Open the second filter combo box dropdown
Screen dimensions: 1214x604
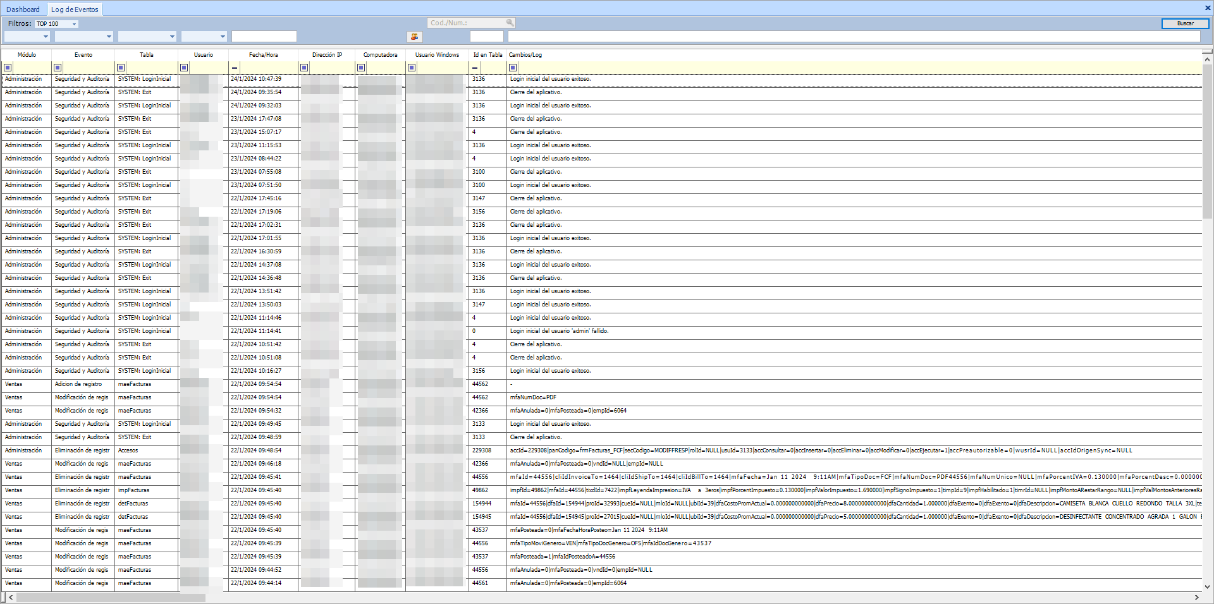pyautogui.click(x=107, y=37)
